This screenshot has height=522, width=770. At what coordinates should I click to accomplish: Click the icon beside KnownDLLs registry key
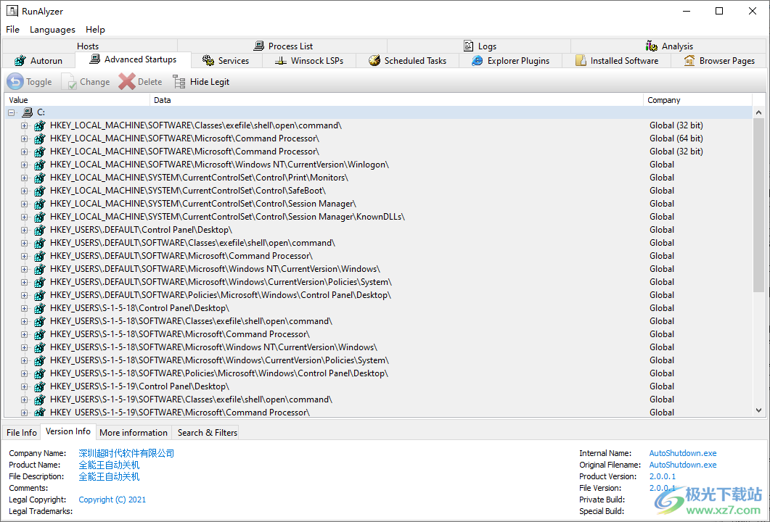[x=40, y=217]
